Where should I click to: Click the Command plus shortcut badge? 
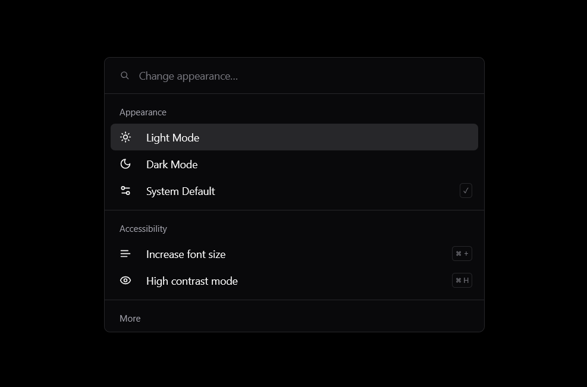pyautogui.click(x=462, y=253)
